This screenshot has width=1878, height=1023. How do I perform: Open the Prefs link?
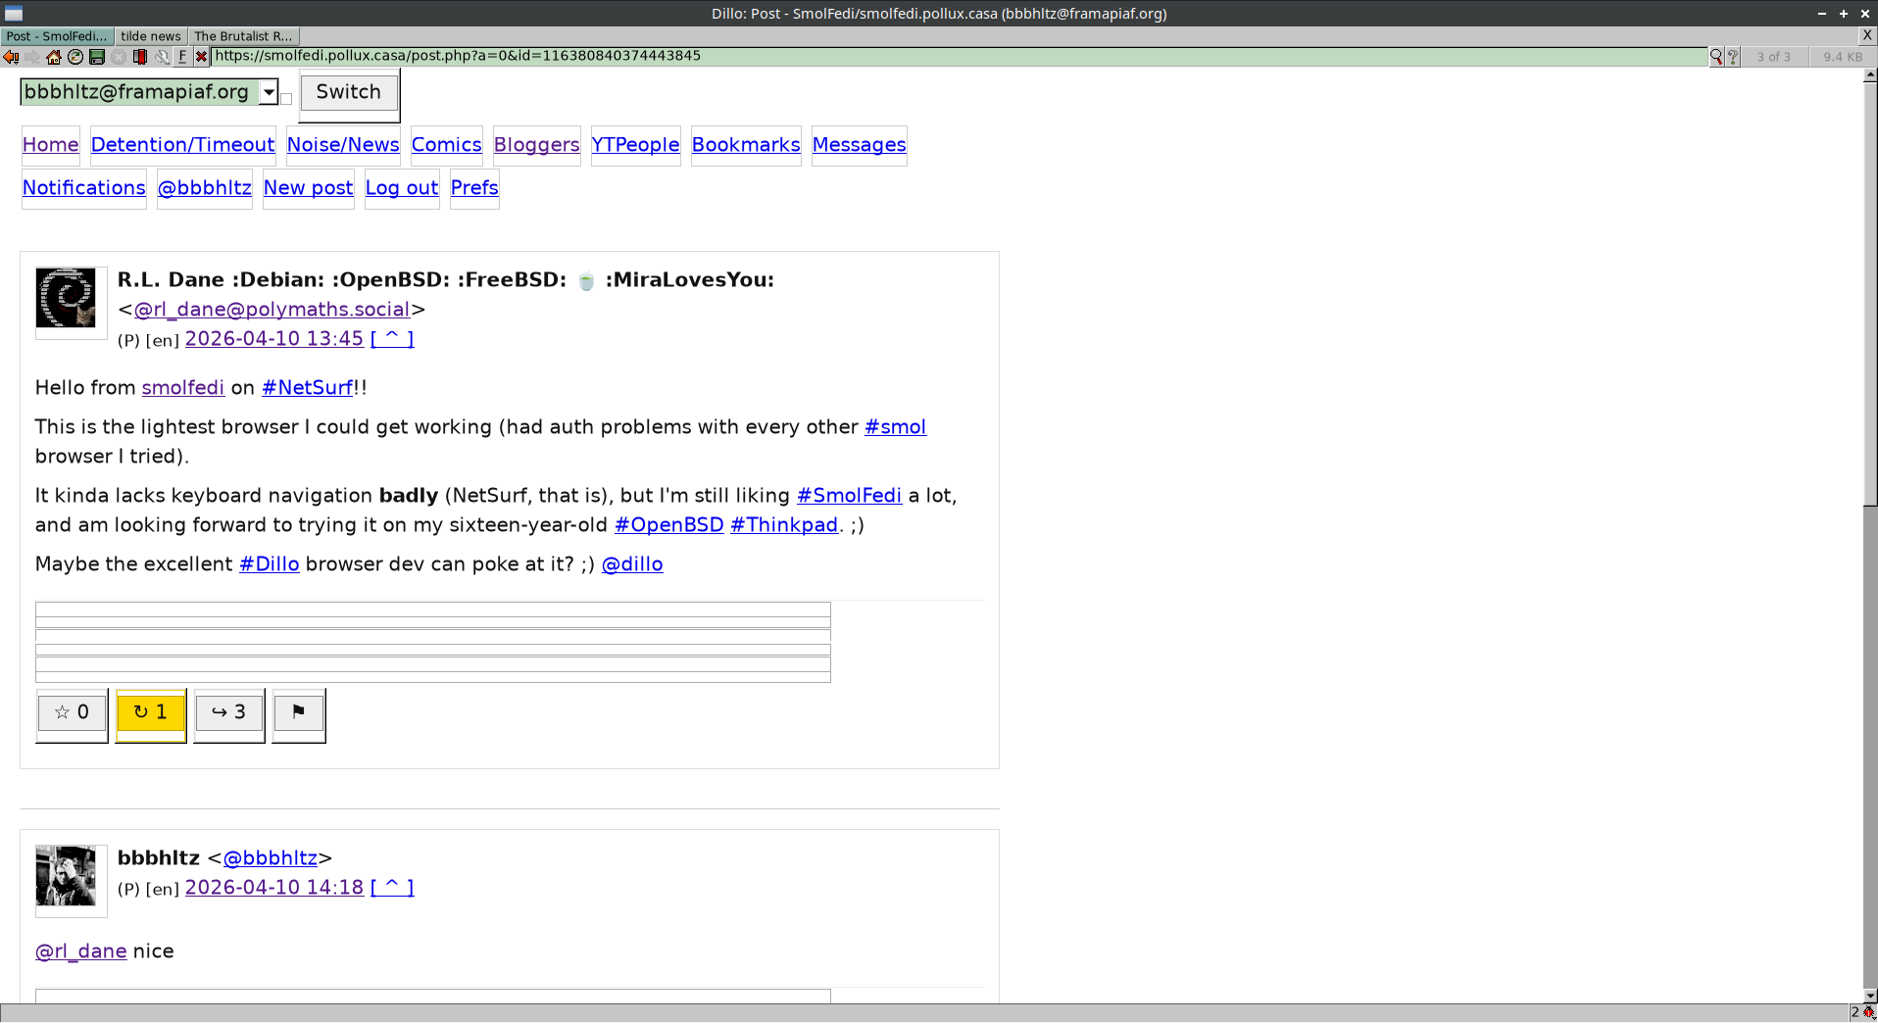click(x=474, y=188)
